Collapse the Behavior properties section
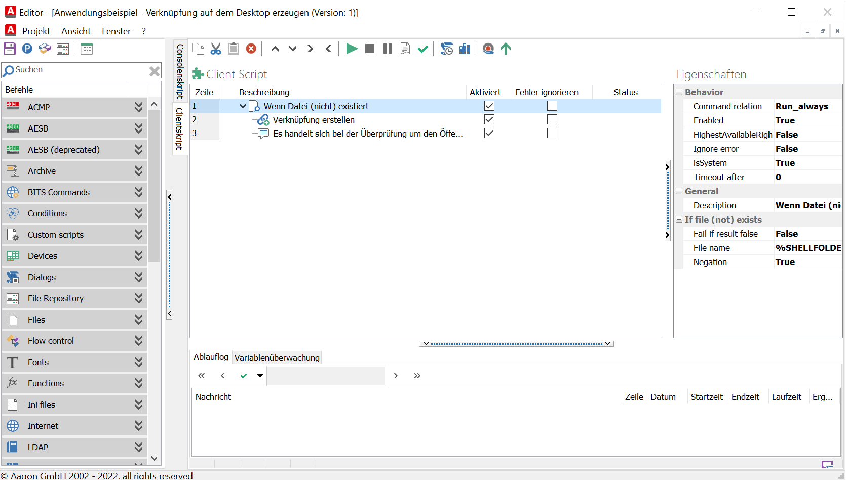Image resolution: width=846 pixels, height=480 pixels. 679,92
